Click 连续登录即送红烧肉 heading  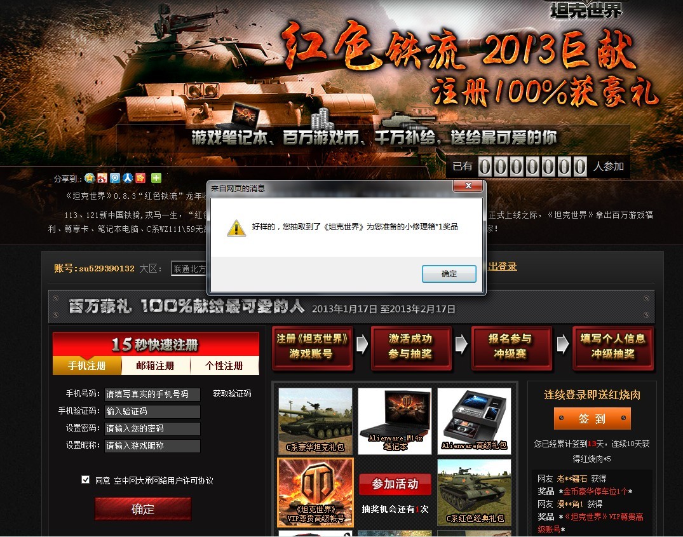tap(592, 395)
